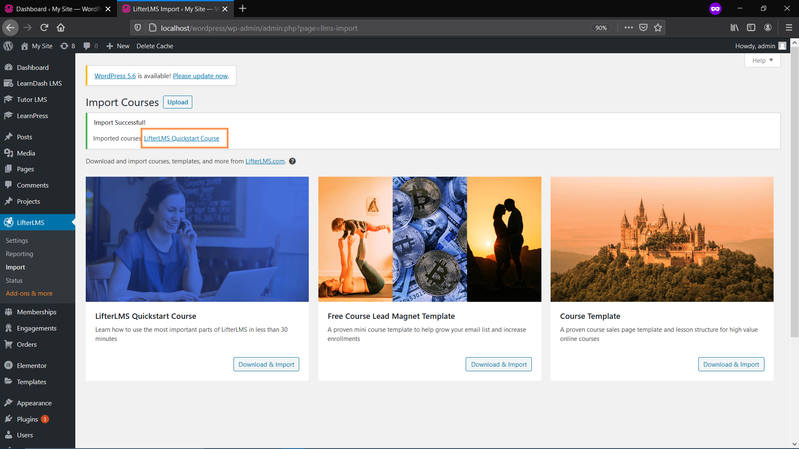
Task: Click Delete Cache in admin bar
Action: coord(155,46)
